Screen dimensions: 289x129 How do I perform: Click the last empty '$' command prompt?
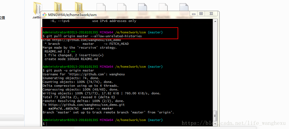point(45,124)
